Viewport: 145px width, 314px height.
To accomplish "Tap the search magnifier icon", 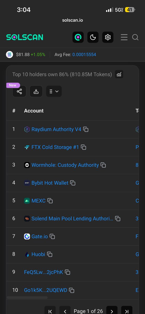I will [135, 37].
